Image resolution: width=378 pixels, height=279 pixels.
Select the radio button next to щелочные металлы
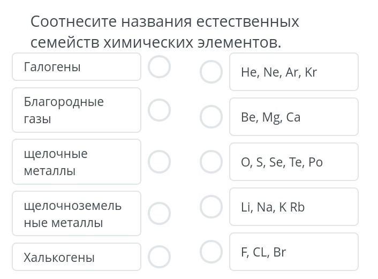point(159,162)
